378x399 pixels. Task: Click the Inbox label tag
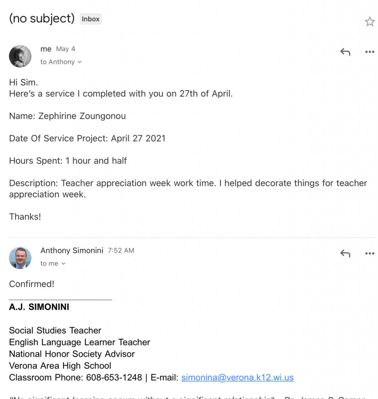[91, 19]
